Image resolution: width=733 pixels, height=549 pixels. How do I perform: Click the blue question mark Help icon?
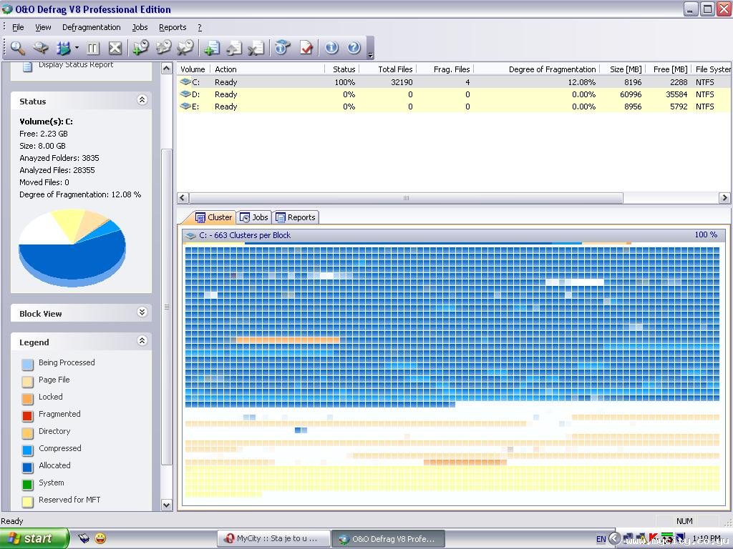(354, 48)
